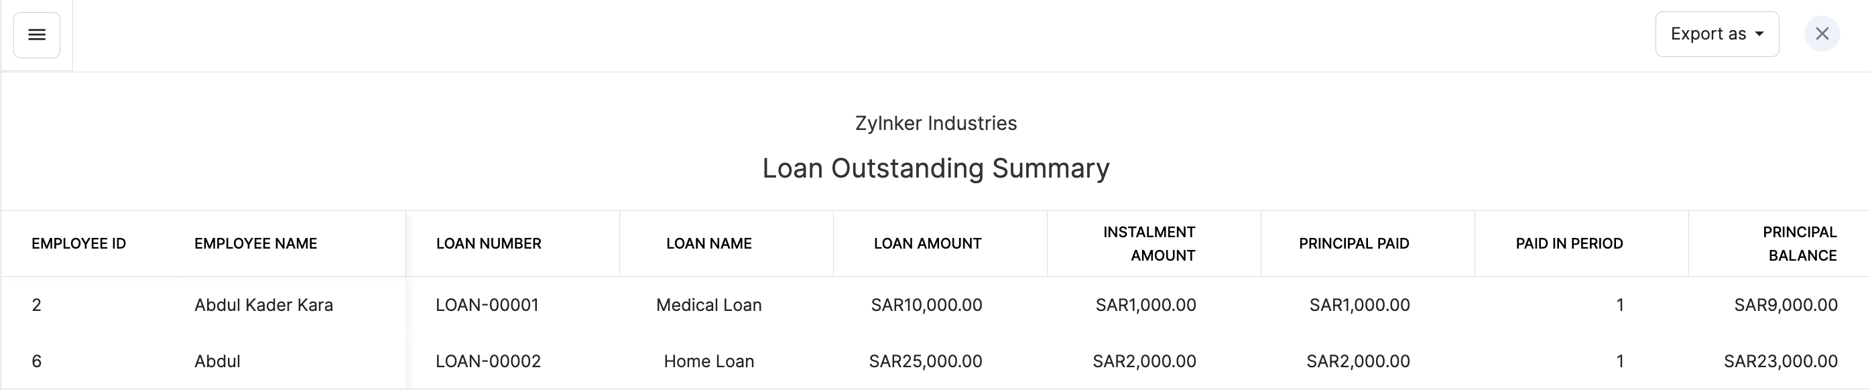Click the SAR9,000.00 principal balance
Image resolution: width=1870 pixels, height=390 pixels.
tap(1785, 305)
